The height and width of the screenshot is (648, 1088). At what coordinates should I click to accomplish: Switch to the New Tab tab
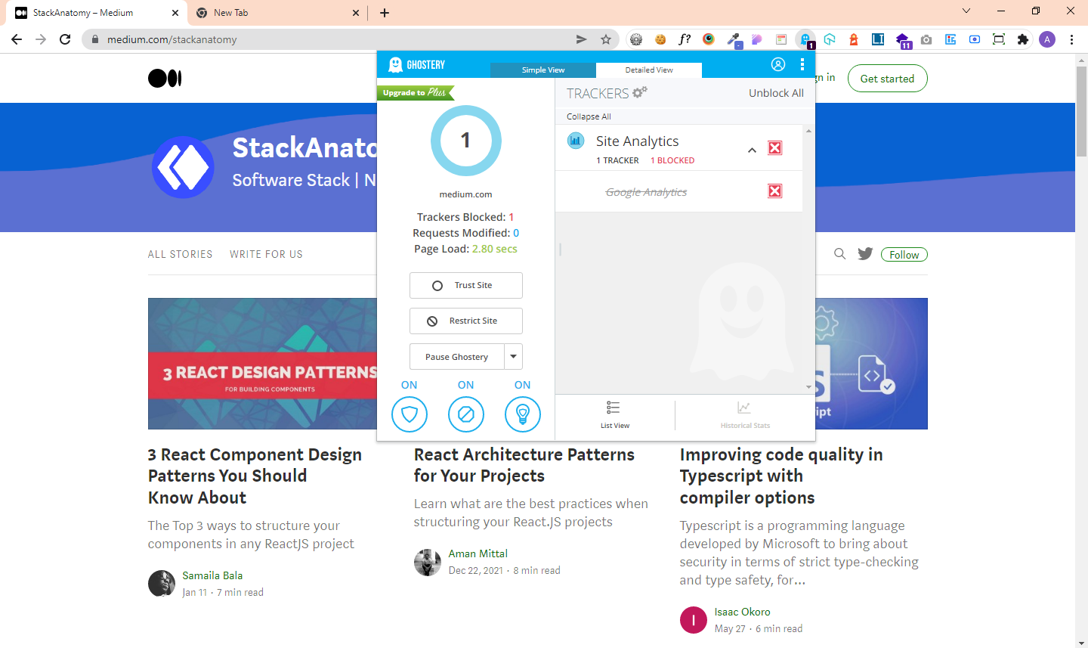click(276, 13)
